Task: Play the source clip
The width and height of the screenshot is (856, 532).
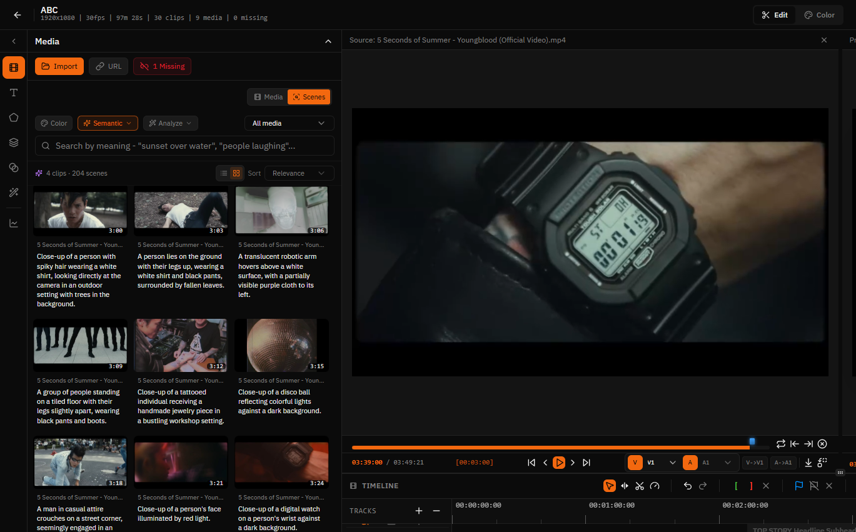Action: coord(559,463)
